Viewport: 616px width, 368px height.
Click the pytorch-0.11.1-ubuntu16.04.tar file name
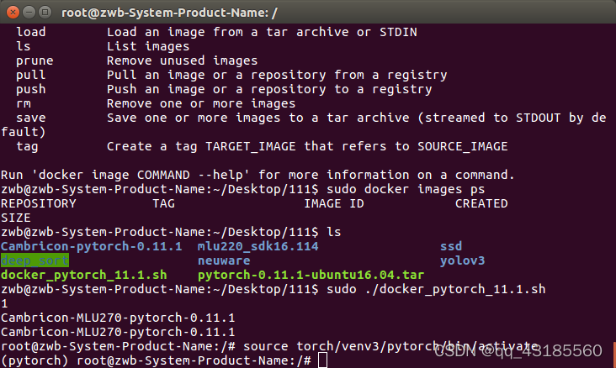pos(311,275)
